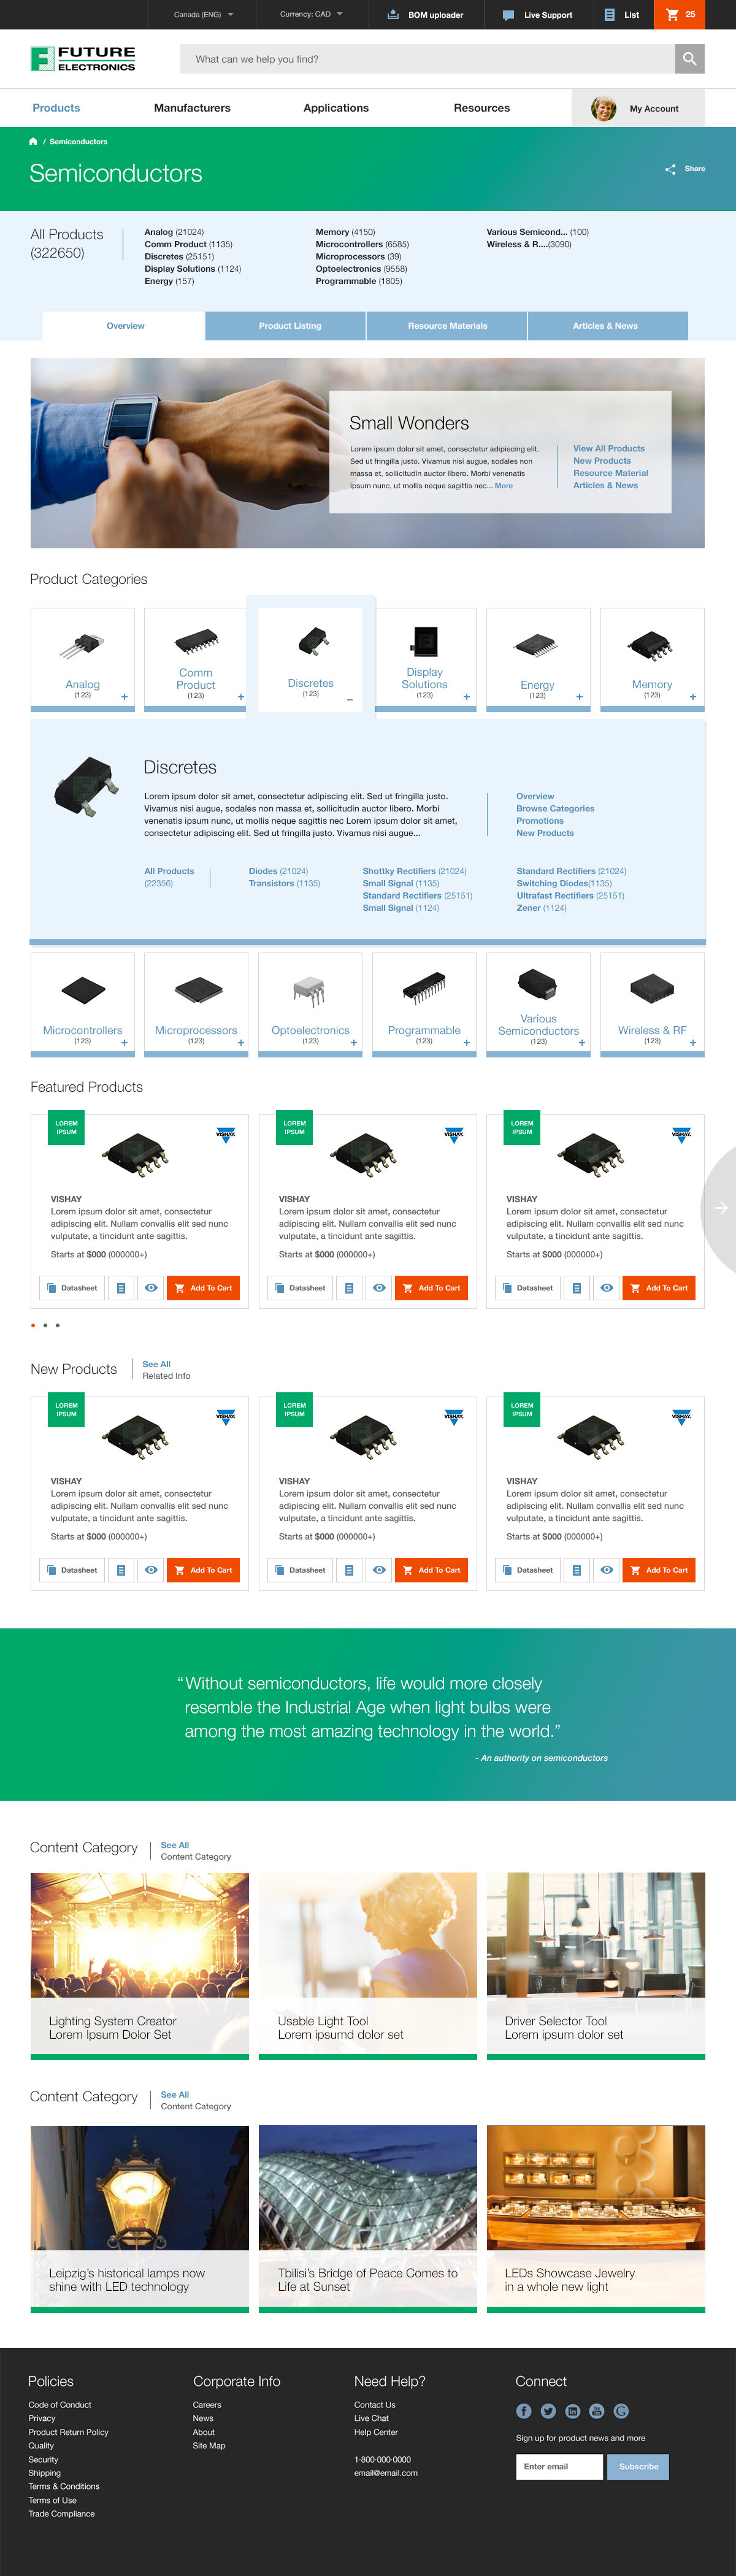The width and height of the screenshot is (736, 2576).
Task: Open the Facebook icon in footer
Action: 523,2411
